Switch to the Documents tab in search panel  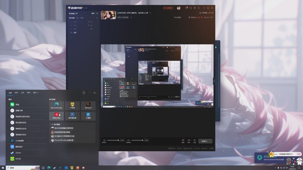(22, 93)
